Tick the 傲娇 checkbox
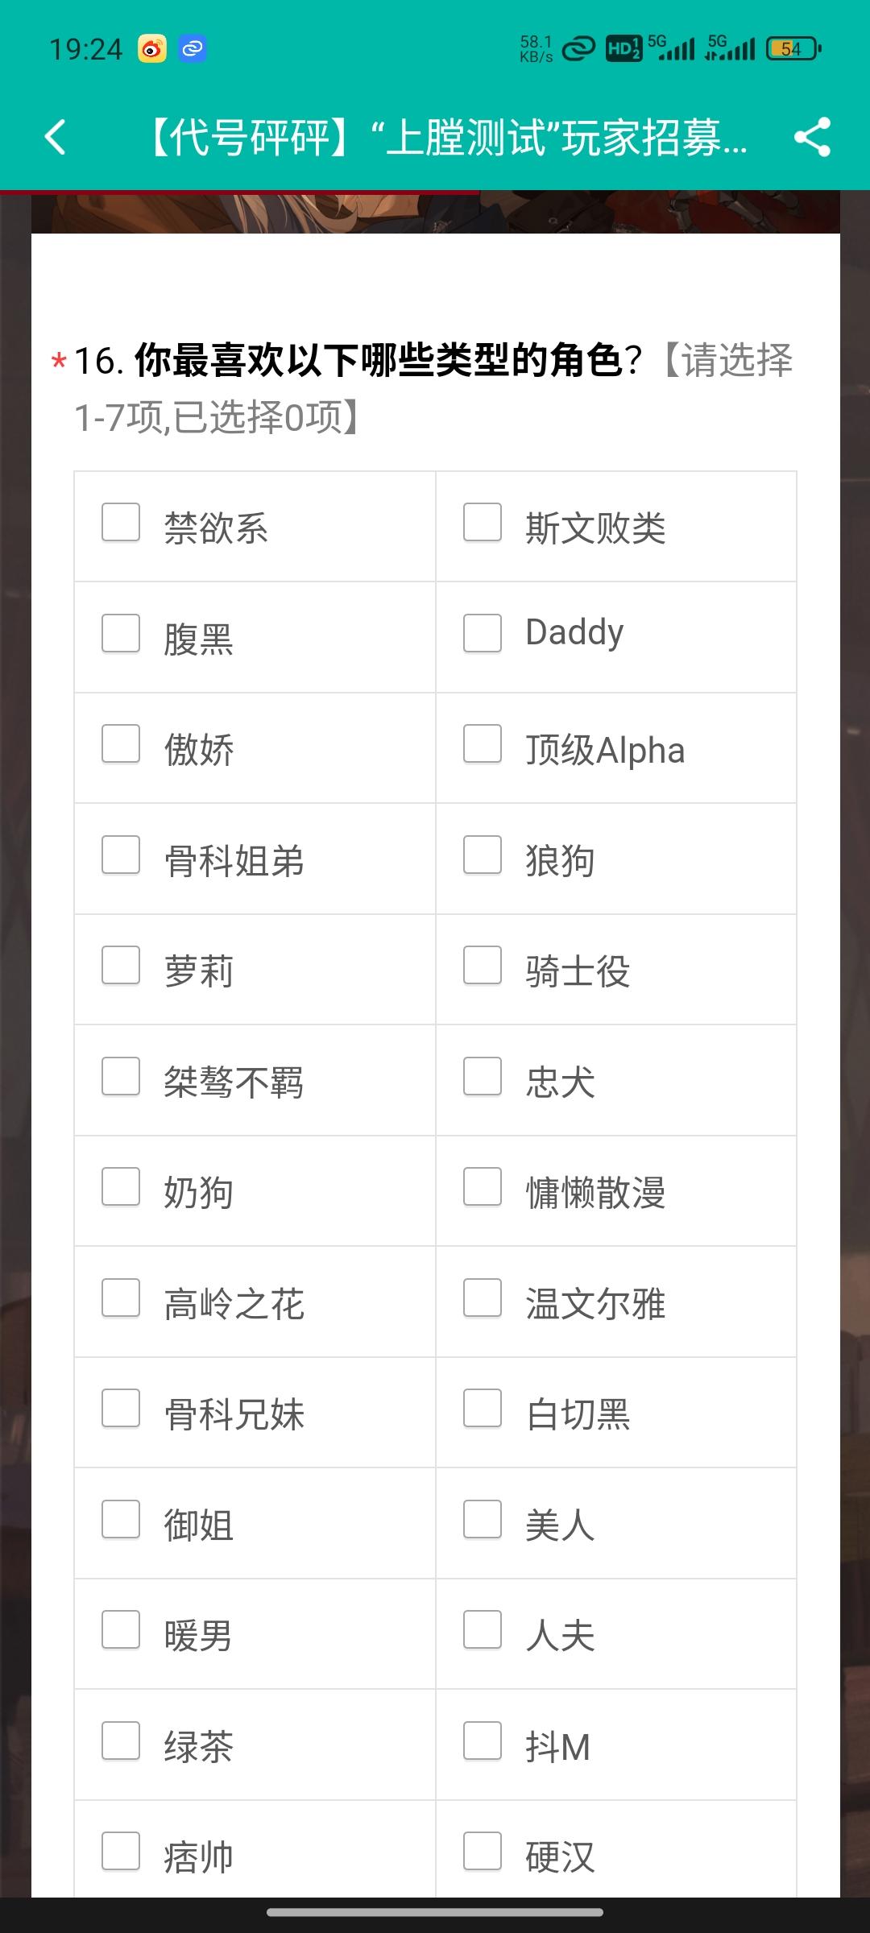 pos(121,743)
